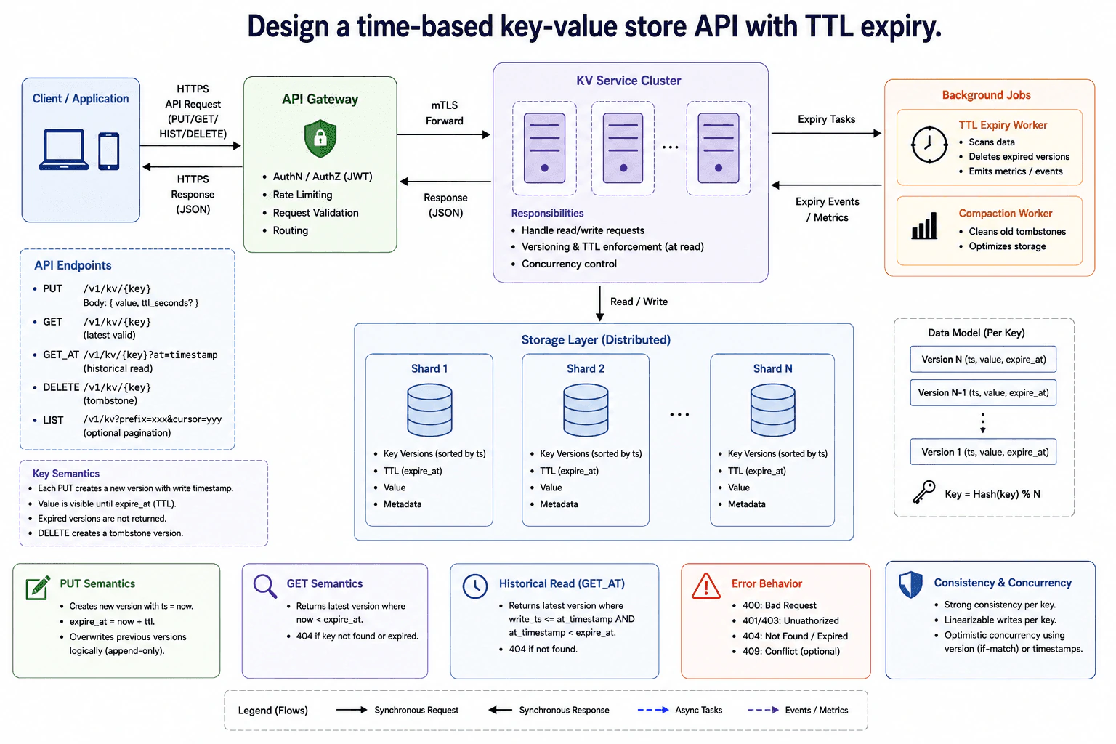Click the Shard 1 database cylinder icon
The width and height of the screenshot is (1116, 744).
(430, 410)
